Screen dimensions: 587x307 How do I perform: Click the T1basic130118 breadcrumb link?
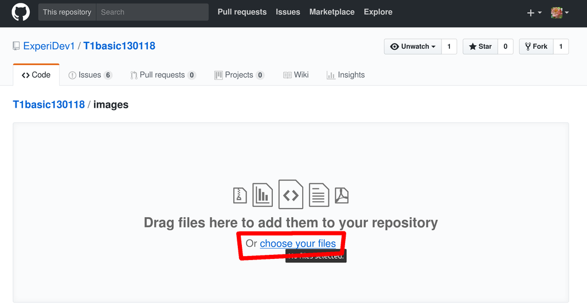point(49,105)
